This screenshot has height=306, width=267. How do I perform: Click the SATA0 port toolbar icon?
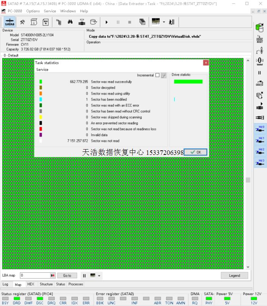(10, 22)
